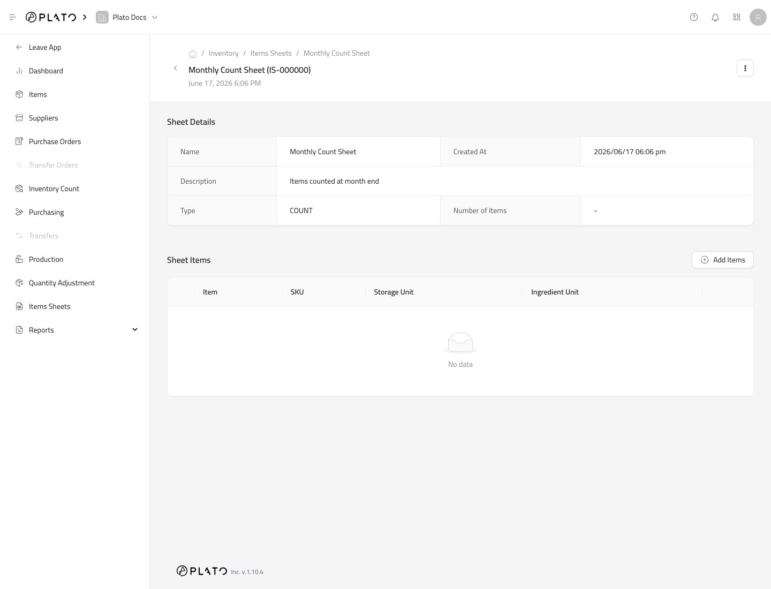The image size is (771, 589).
Task: Open the Suppliers page
Action: (75, 118)
